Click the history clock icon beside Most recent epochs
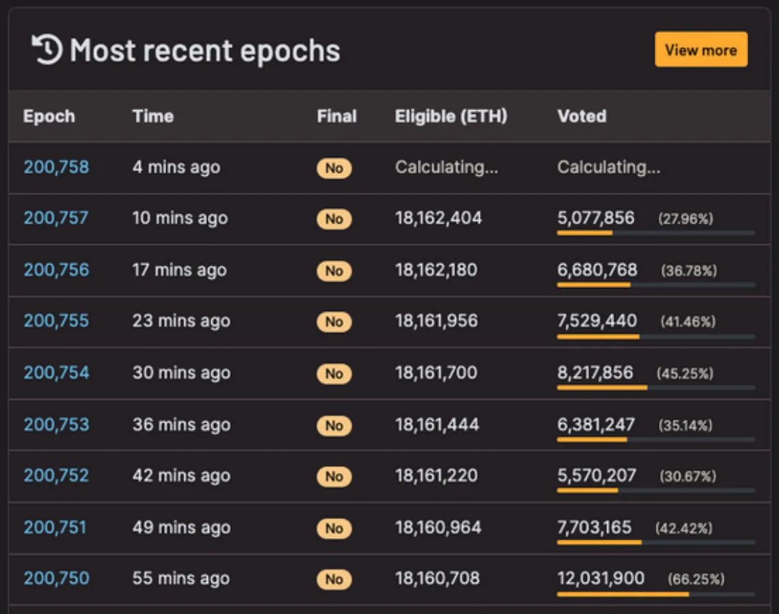The image size is (779, 614). [47, 50]
